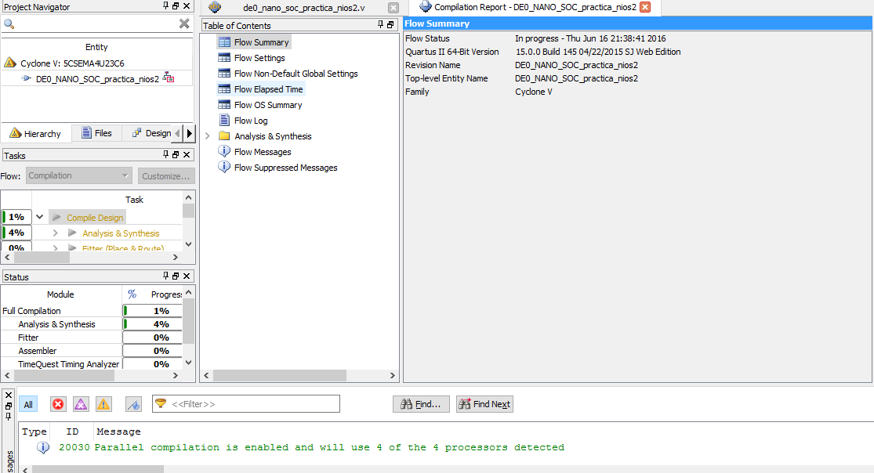This screenshot has height=473, width=874.
Task: Switch to the Hierarchy tab
Action: tap(36, 134)
